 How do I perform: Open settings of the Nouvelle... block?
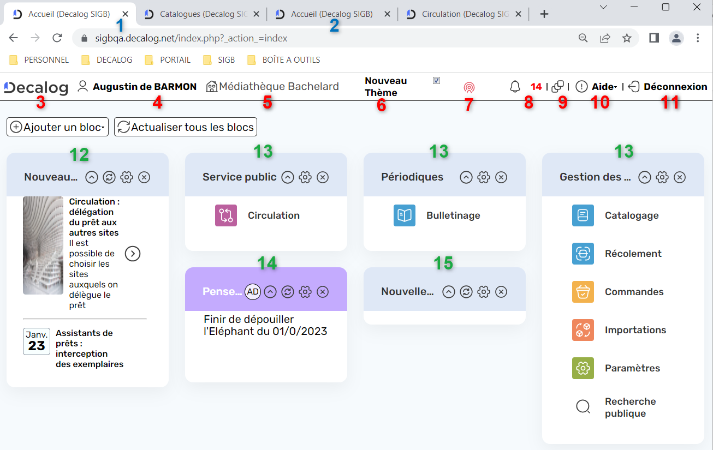[x=483, y=292]
